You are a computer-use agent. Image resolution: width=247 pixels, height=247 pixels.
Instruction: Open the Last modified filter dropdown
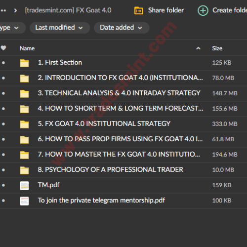(x=60, y=28)
